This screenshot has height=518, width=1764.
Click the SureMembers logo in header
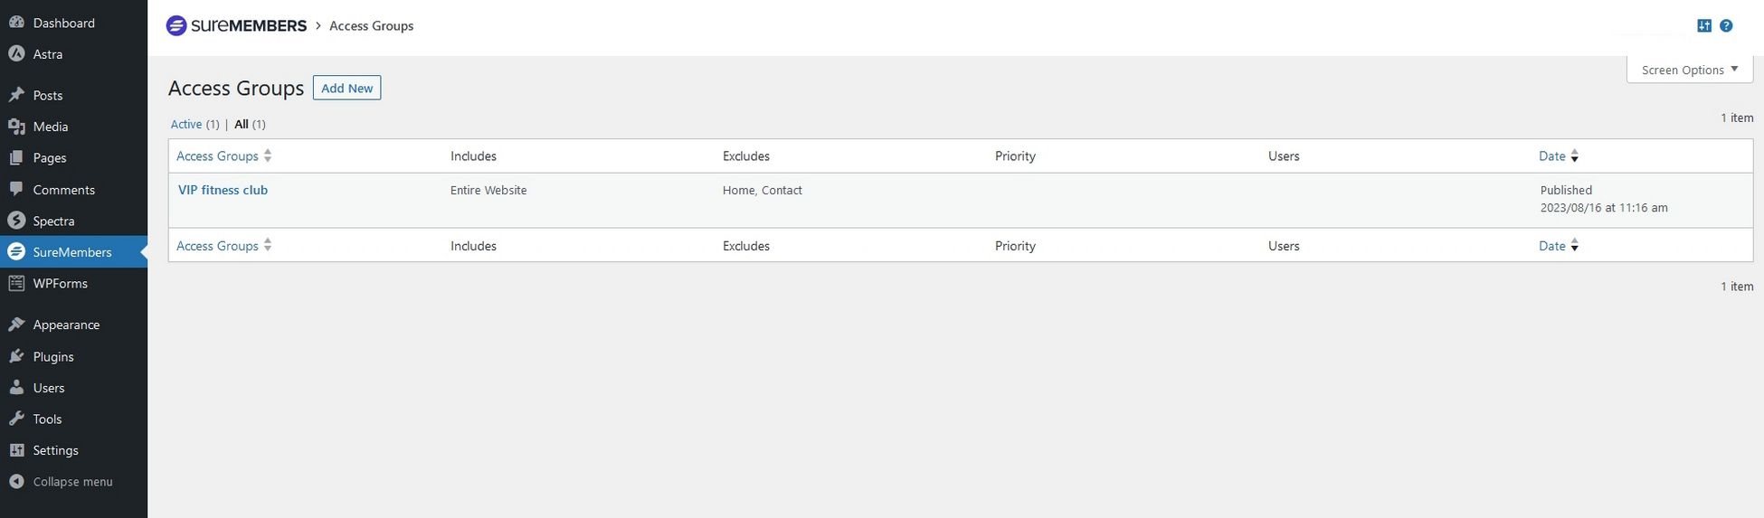237,26
